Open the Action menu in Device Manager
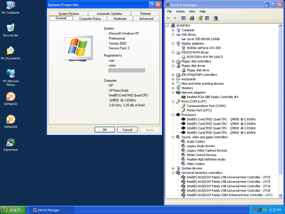This screenshot has width=285, height=214. coord(180,11)
